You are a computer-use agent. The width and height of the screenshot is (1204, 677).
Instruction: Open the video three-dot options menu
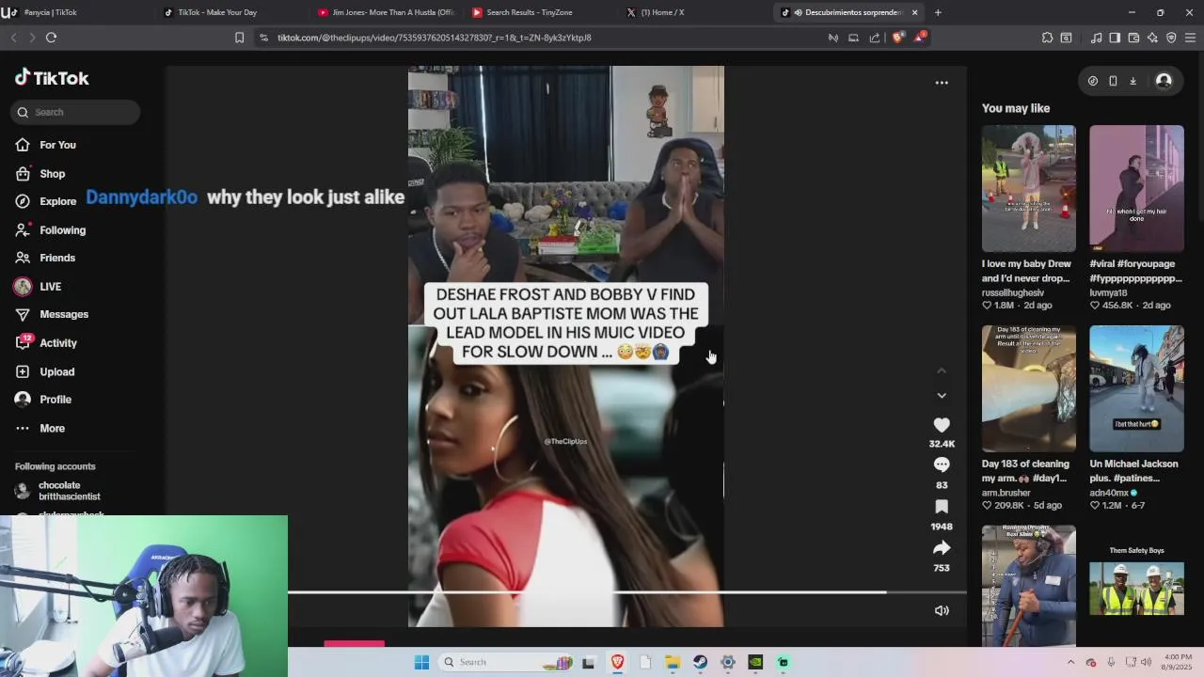click(942, 83)
